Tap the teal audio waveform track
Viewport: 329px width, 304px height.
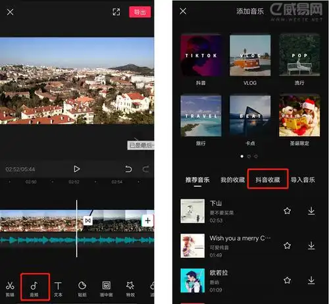[77, 240]
